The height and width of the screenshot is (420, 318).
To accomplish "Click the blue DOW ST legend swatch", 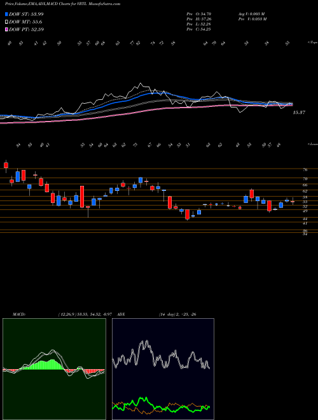I will click(x=6, y=14).
